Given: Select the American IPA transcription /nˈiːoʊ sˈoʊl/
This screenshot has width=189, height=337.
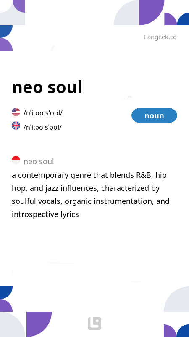Looking at the screenshot, I should pos(43,113).
